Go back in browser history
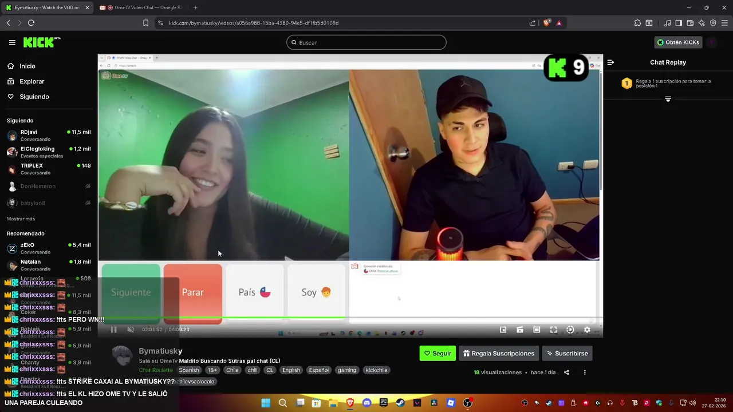The image size is (733, 412). [8, 23]
